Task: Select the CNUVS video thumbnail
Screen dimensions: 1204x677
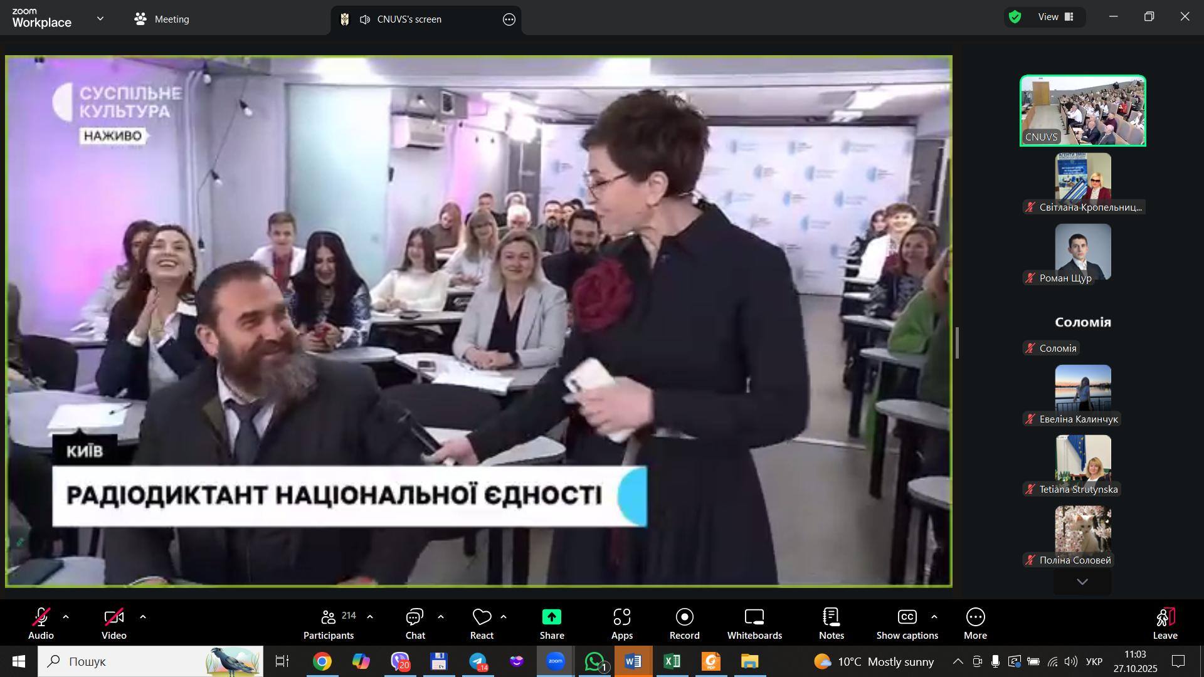Action: 1082,111
